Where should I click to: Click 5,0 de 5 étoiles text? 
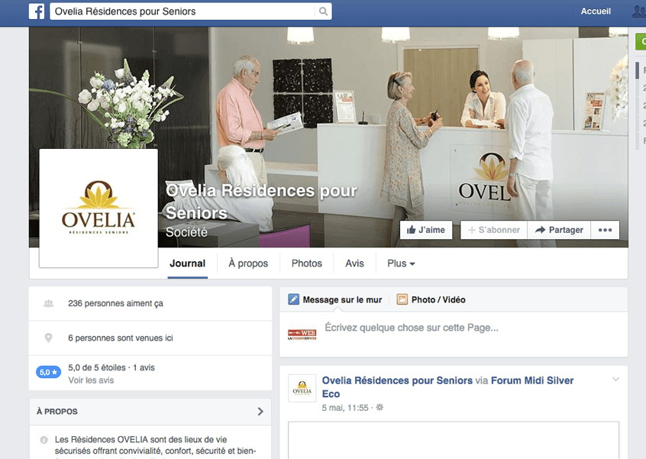pyautogui.click(x=97, y=367)
